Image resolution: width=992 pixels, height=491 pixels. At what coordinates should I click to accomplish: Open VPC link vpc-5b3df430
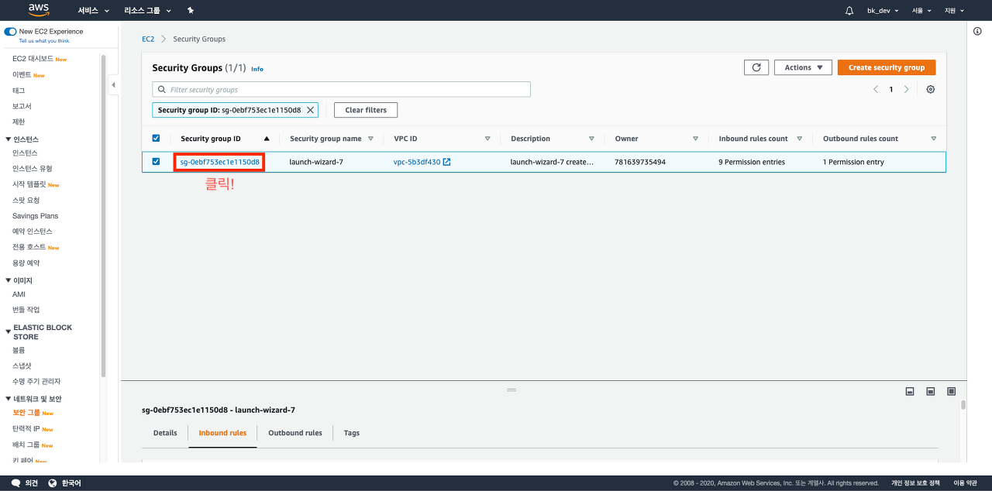click(x=417, y=162)
